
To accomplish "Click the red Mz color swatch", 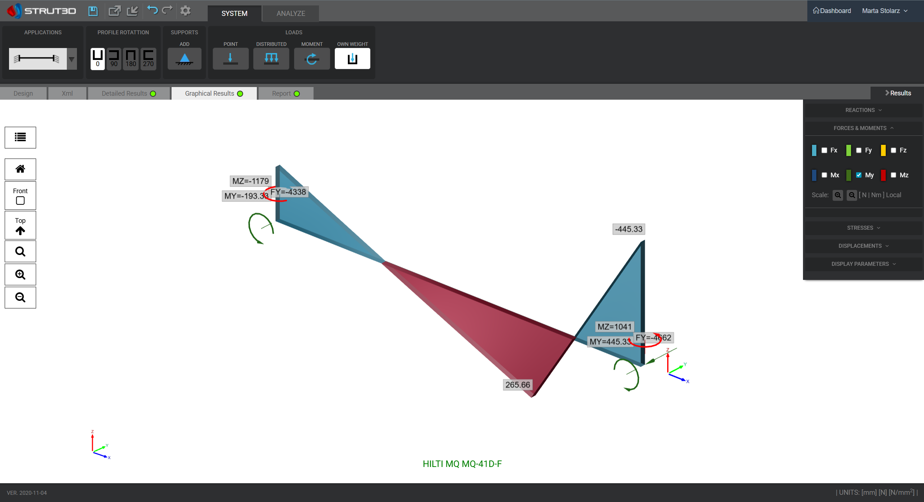I will (x=883, y=175).
